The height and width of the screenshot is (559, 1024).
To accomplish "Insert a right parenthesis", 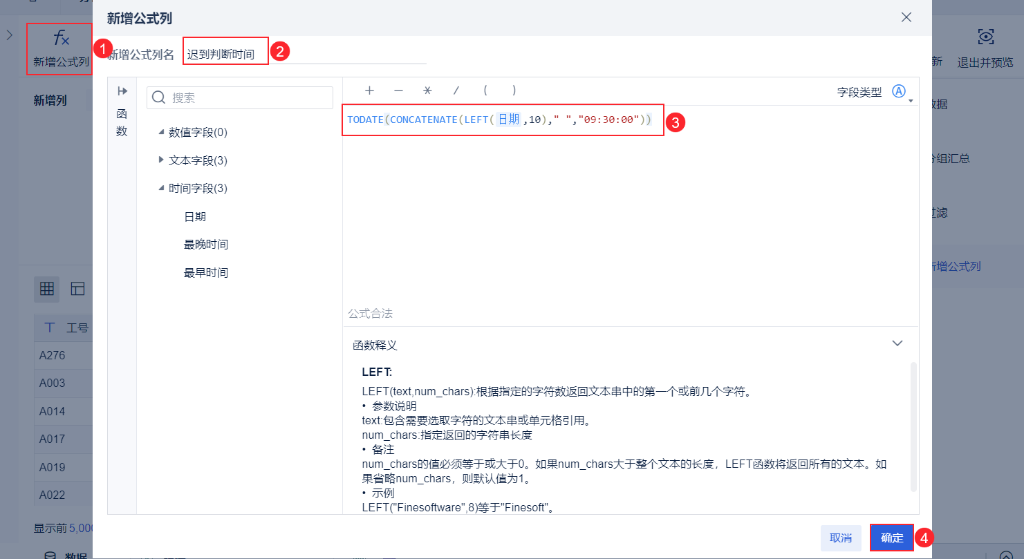I will coord(514,91).
